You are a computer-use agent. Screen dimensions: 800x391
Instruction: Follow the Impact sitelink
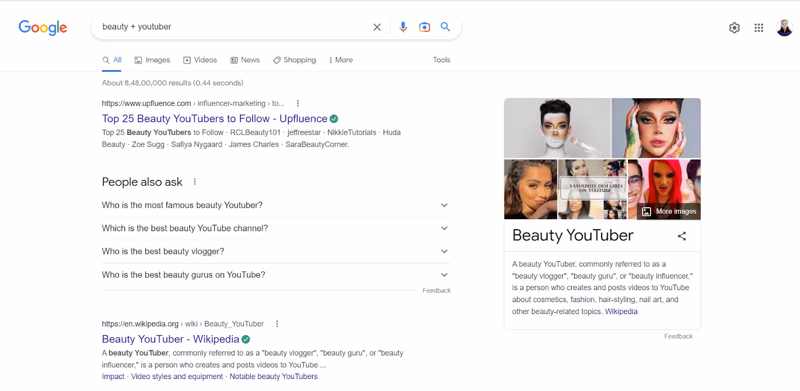(x=113, y=377)
